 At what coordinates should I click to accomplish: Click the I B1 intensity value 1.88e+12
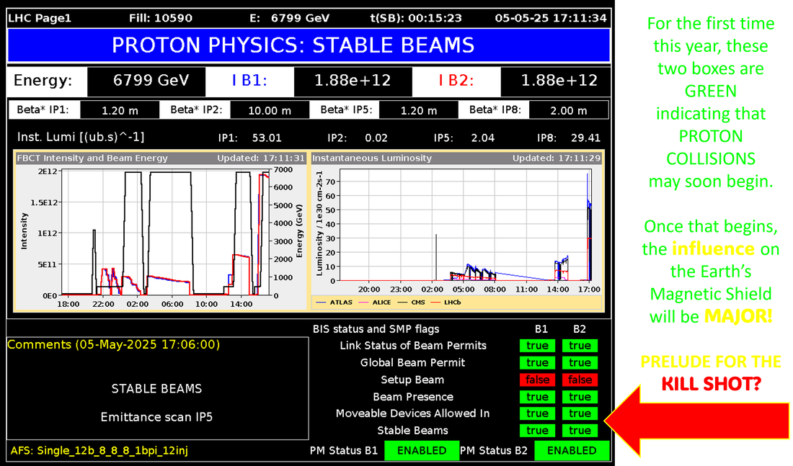coord(353,81)
